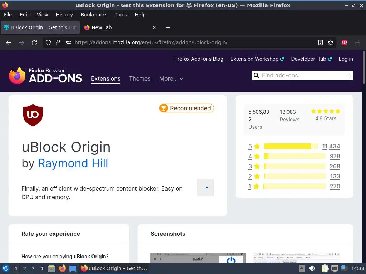366x274 pixels.
Task: Open author Raymond Hill's profile
Action: tap(73, 163)
